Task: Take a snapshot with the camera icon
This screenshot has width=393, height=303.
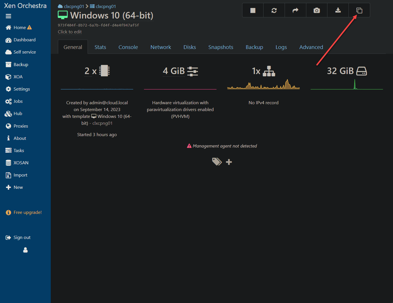Action: [317, 11]
